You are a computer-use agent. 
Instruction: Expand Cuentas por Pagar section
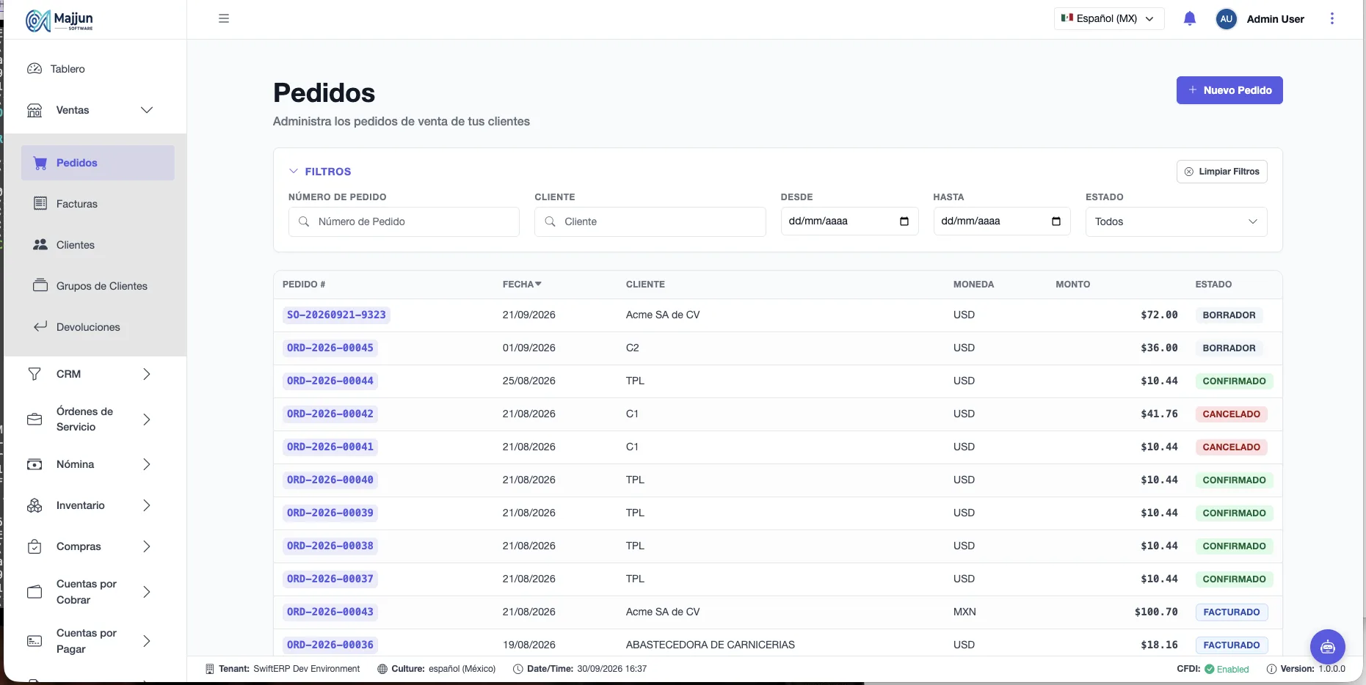coord(147,641)
